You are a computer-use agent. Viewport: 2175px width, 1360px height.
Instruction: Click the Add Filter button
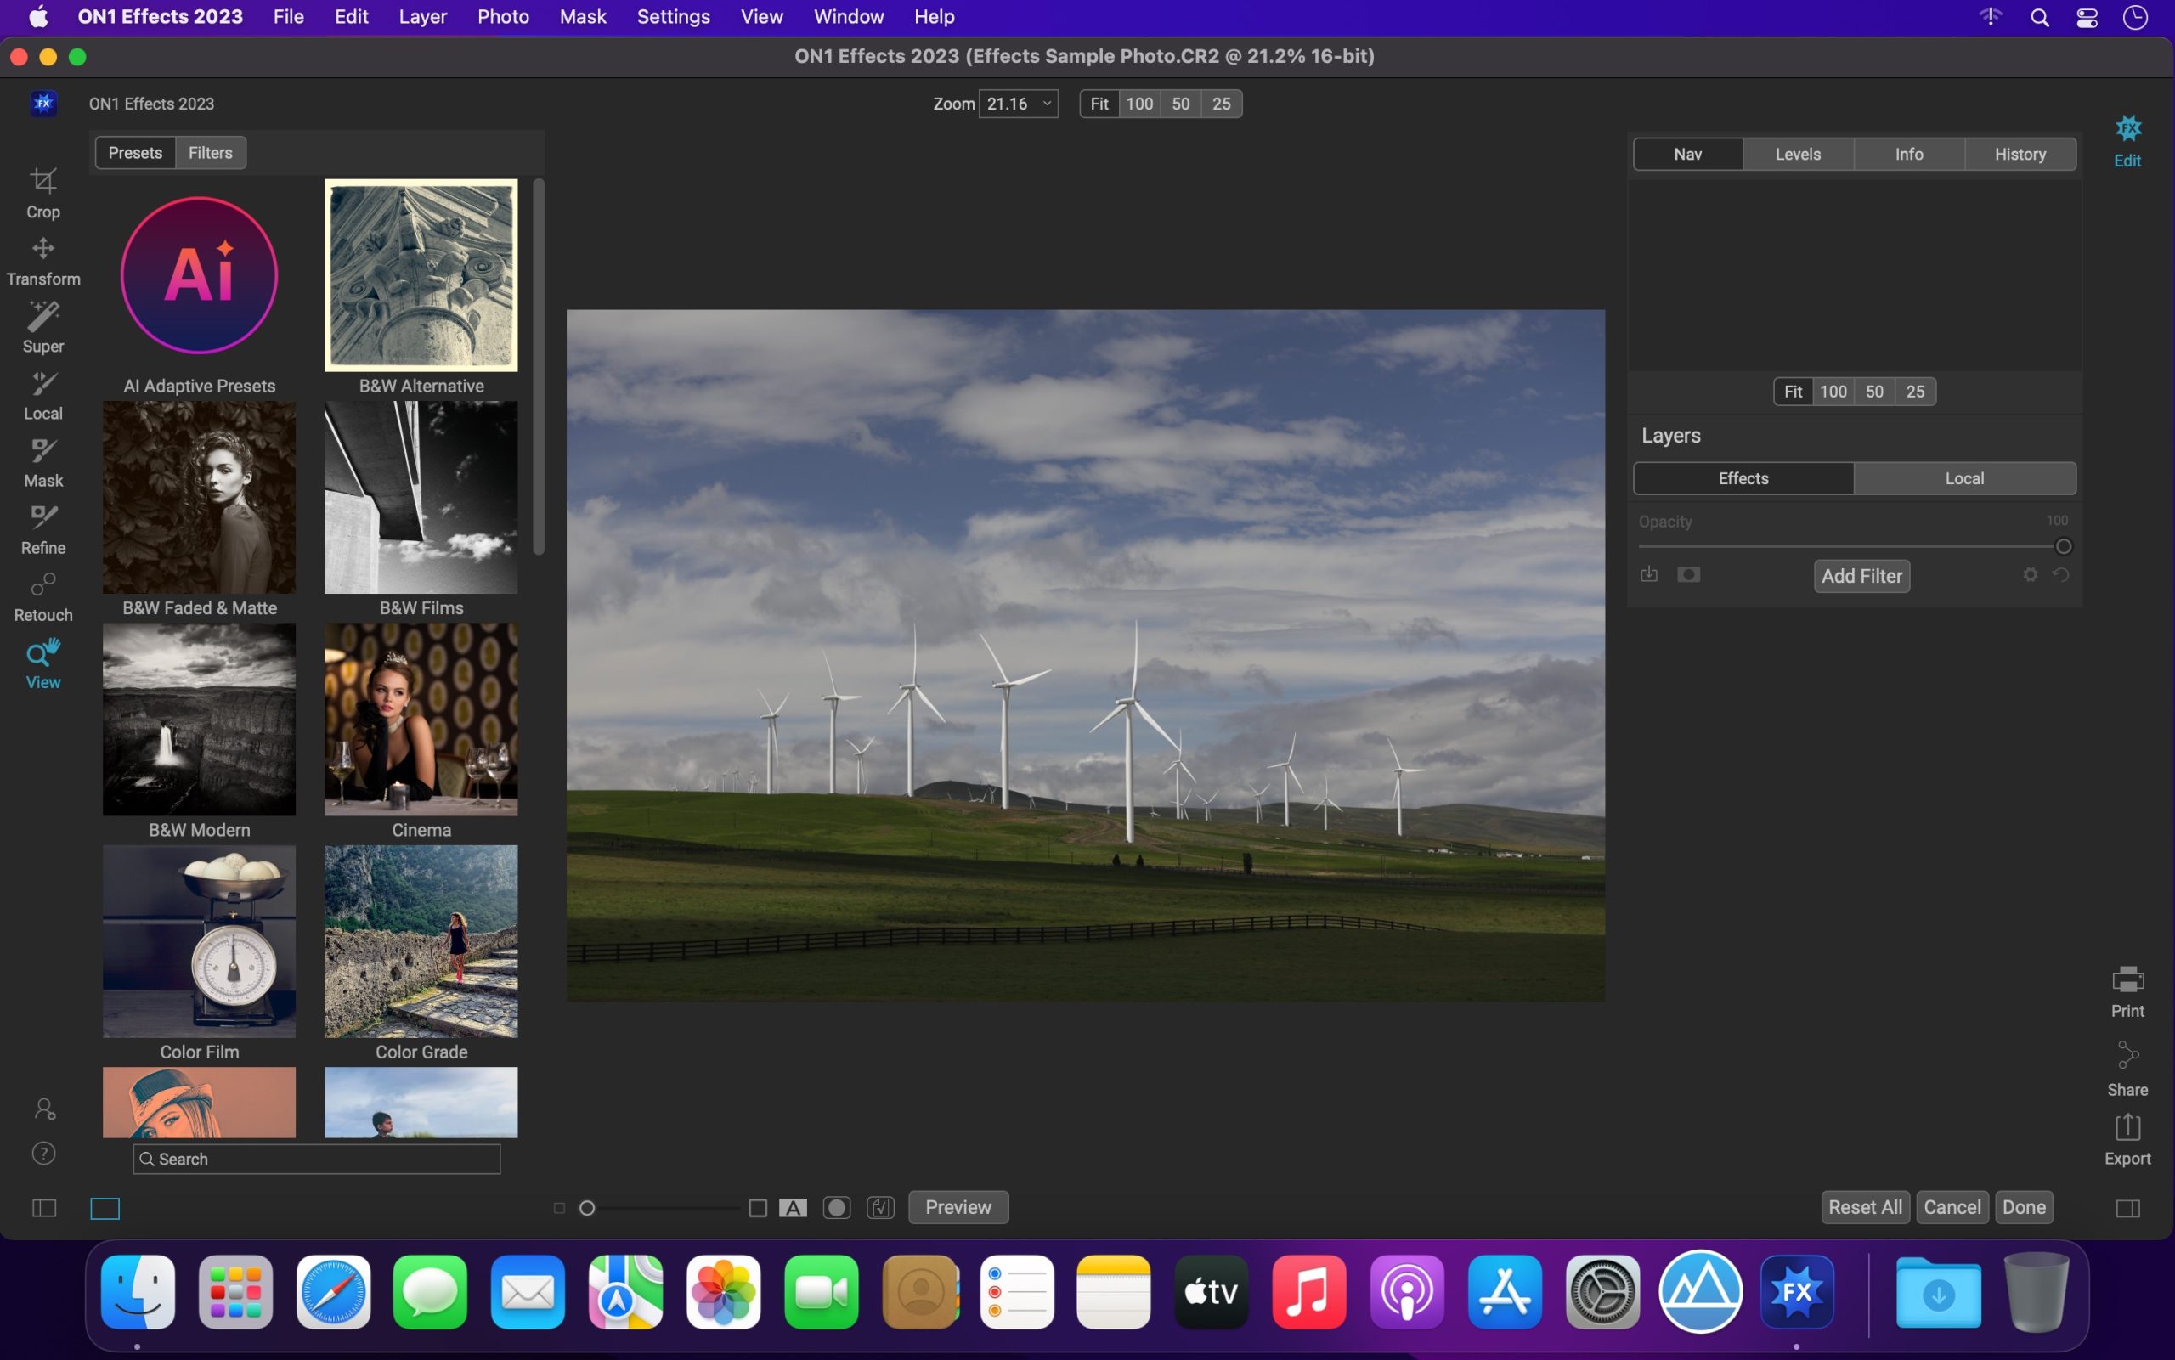[1860, 576]
